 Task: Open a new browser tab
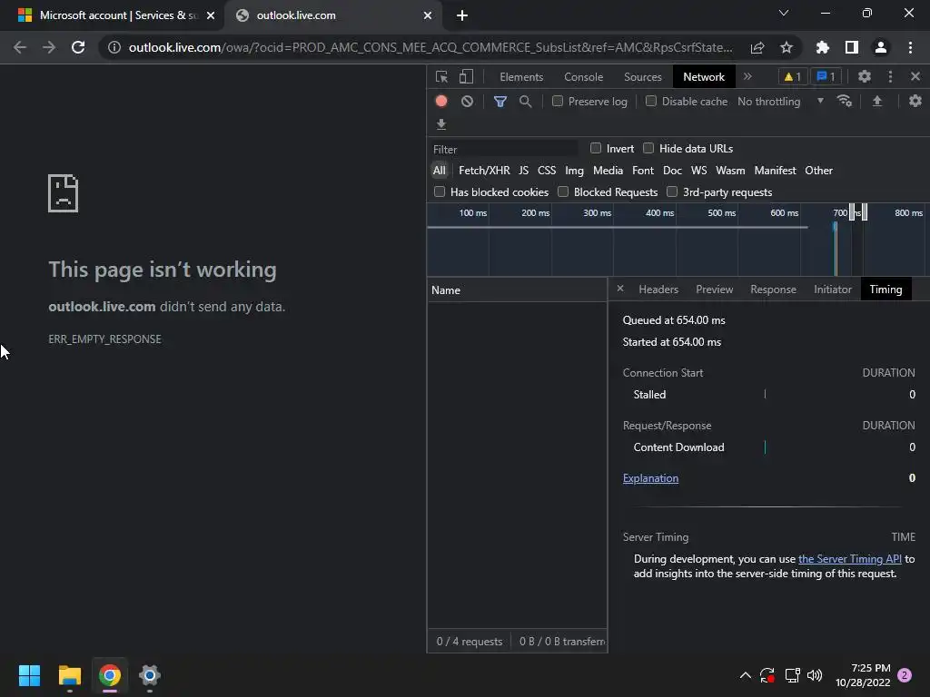pyautogui.click(x=462, y=15)
